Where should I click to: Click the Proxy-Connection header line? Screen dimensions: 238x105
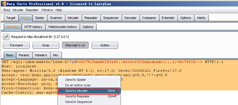(x=29, y=88)
